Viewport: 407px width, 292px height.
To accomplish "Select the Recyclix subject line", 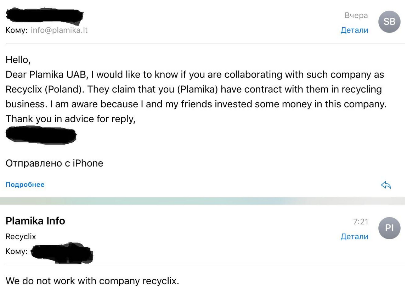I will coord(21,236).
